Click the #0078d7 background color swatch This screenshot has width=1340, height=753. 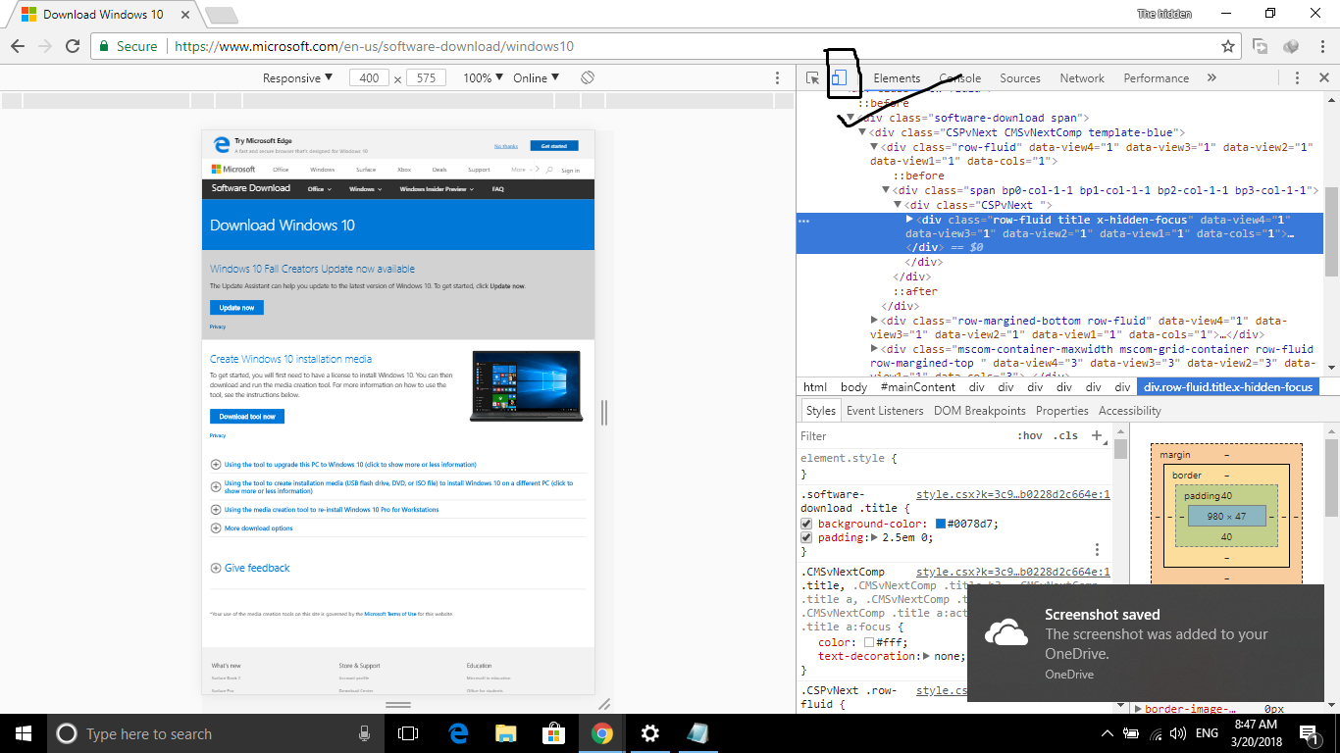point(940,524)
